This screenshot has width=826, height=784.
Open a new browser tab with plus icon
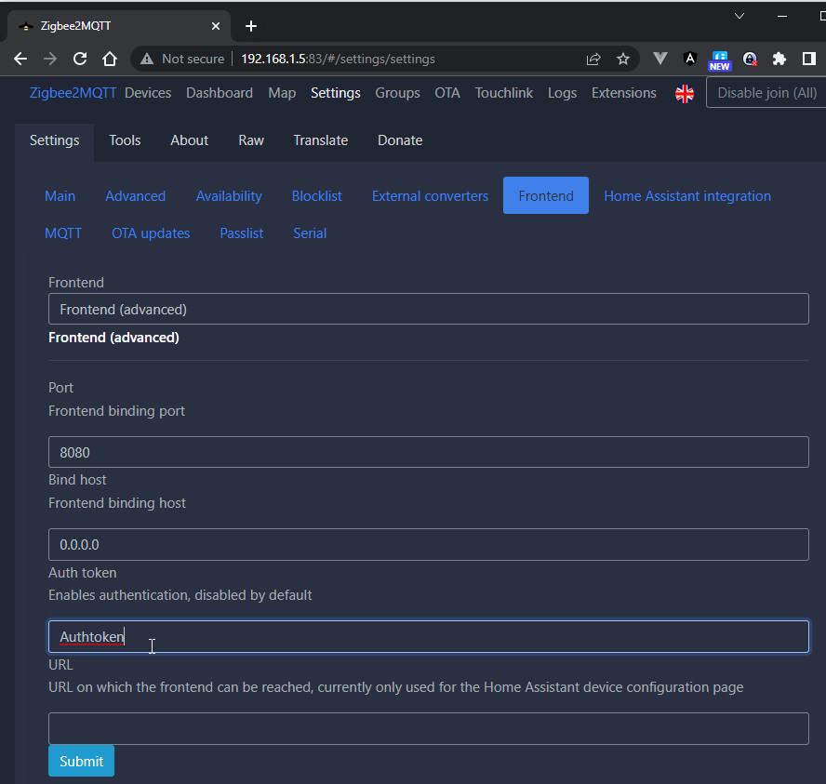250,26
